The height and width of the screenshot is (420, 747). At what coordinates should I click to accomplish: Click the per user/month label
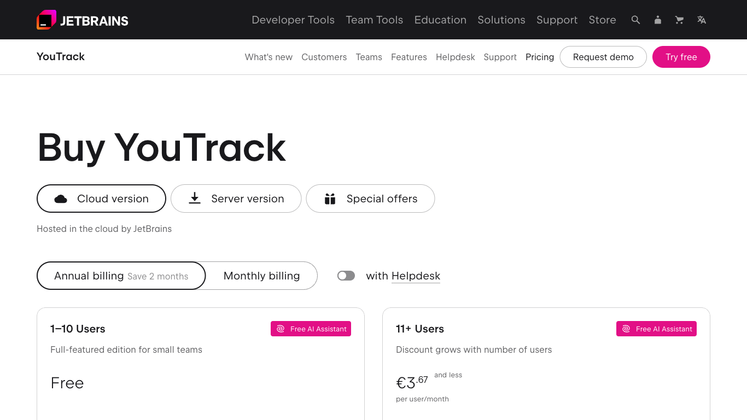point(422,399)
